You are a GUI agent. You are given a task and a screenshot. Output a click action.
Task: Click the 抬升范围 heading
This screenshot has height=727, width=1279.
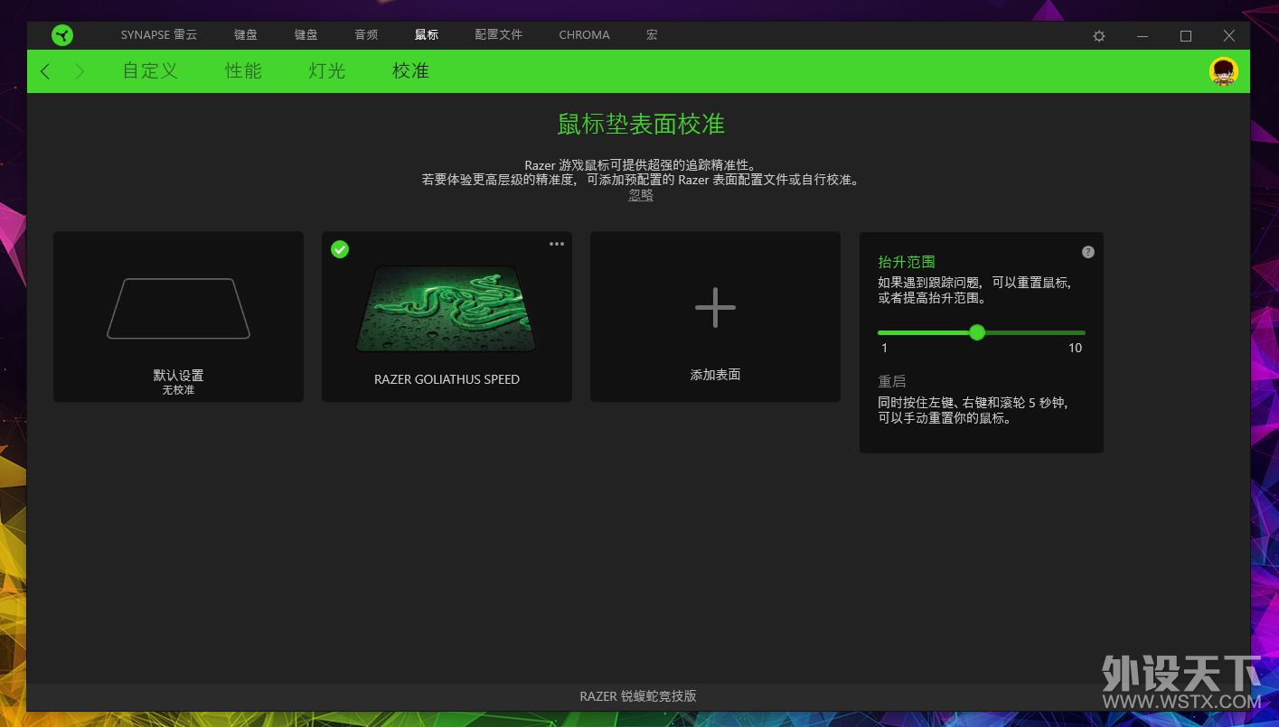point(907,262)
